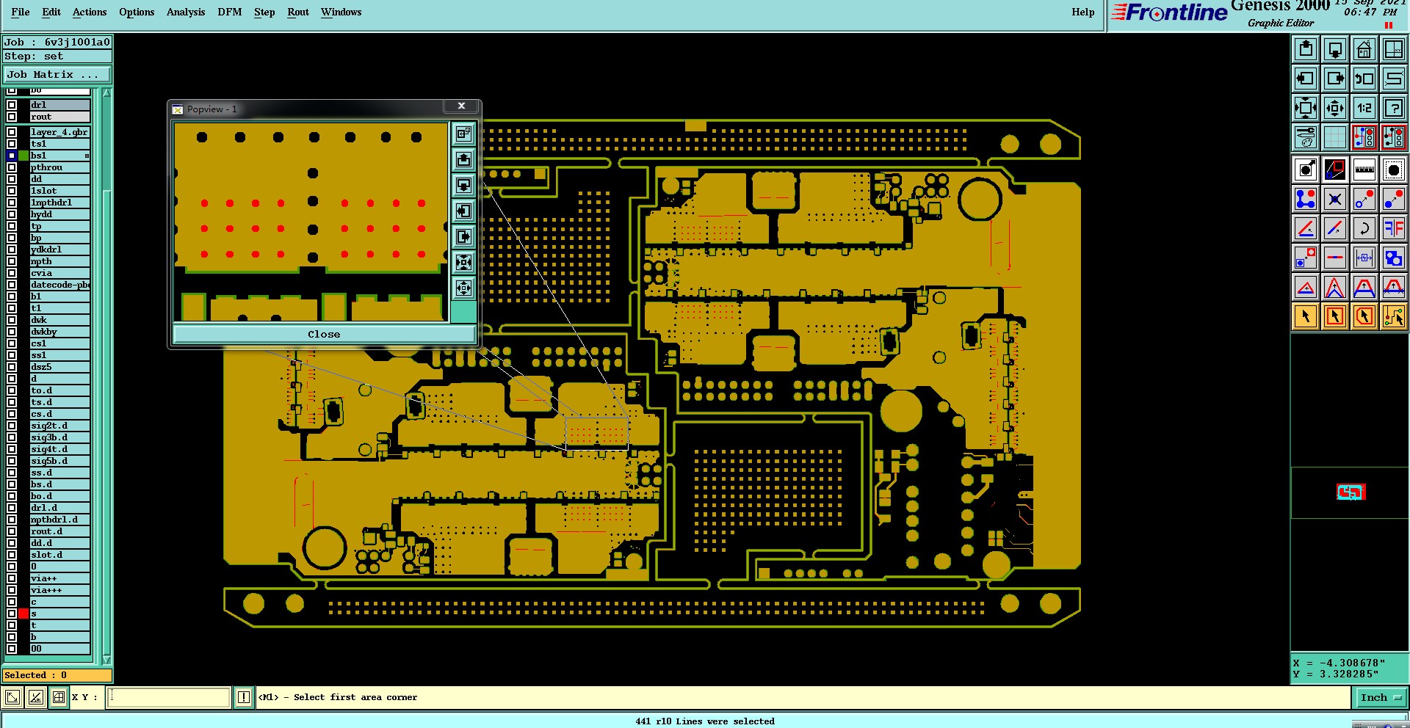The width and height of the screenshot is (1410, 728).
Task: Toggle the grid display icon
Action: pyautogui.click(x=1335, y=137)
